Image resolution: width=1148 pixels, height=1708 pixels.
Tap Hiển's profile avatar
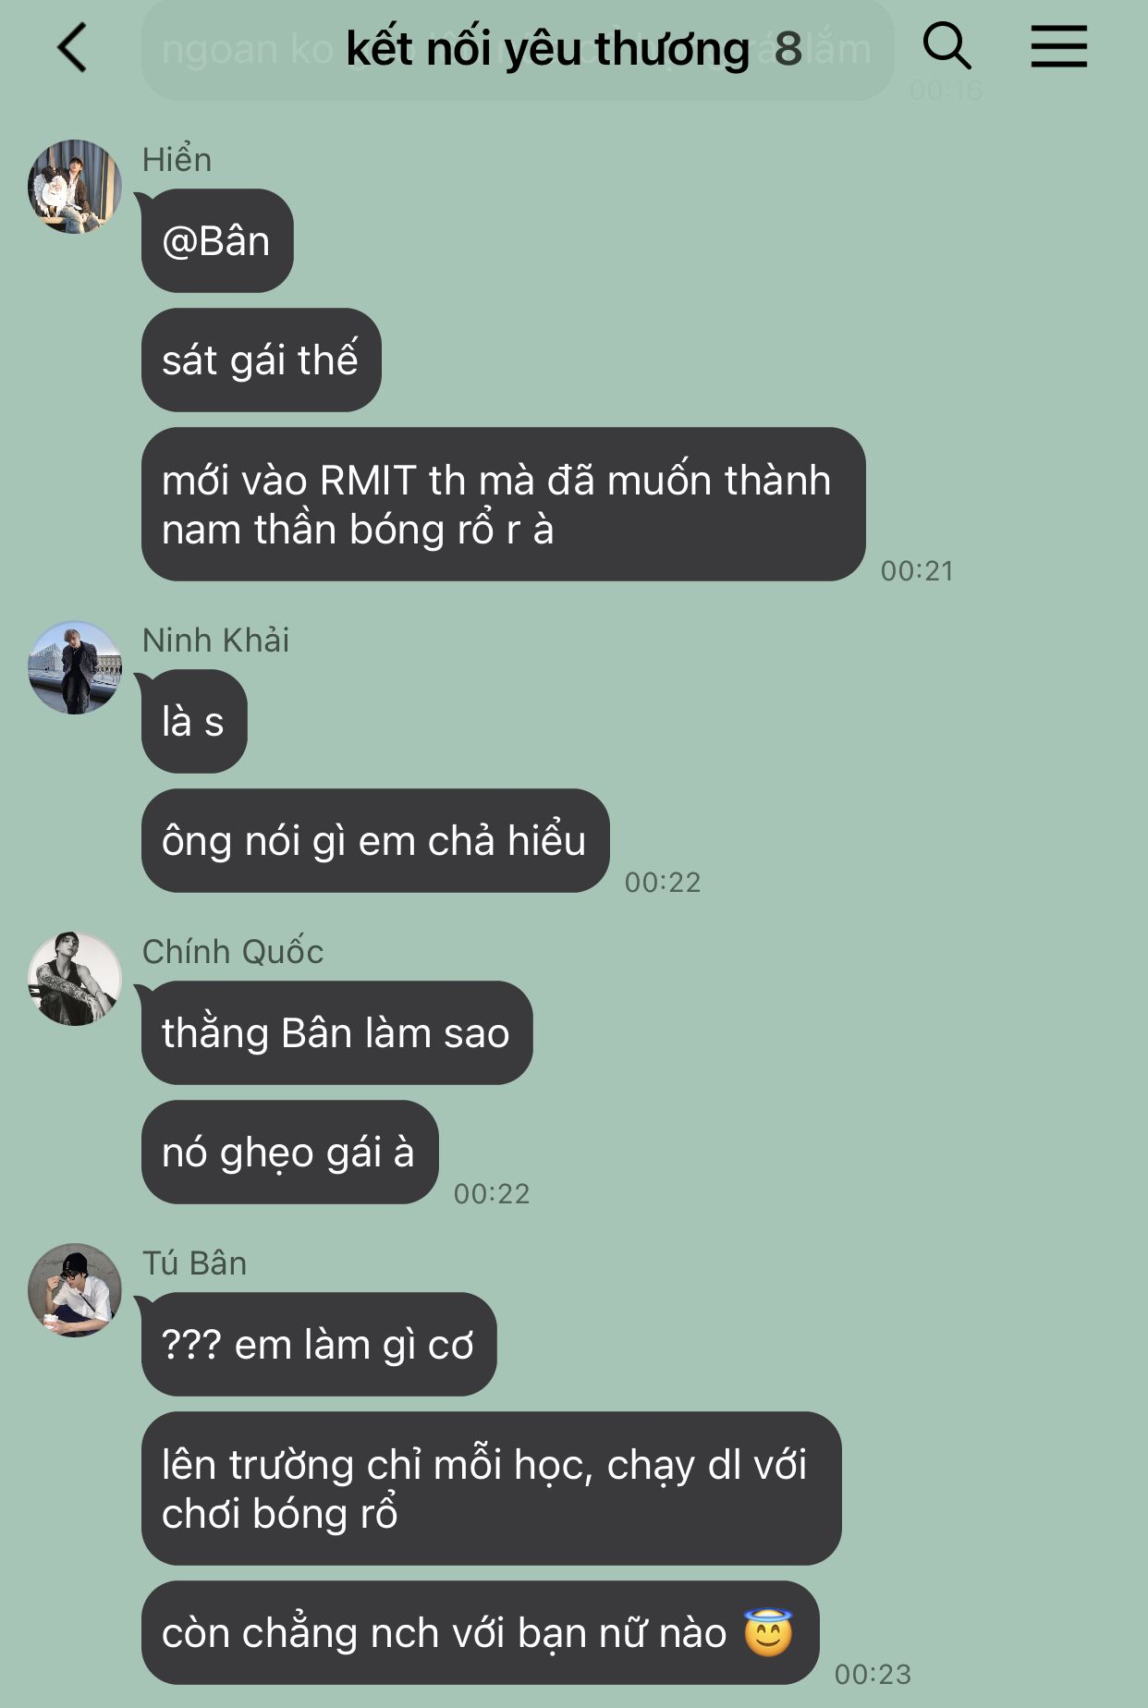75,187
